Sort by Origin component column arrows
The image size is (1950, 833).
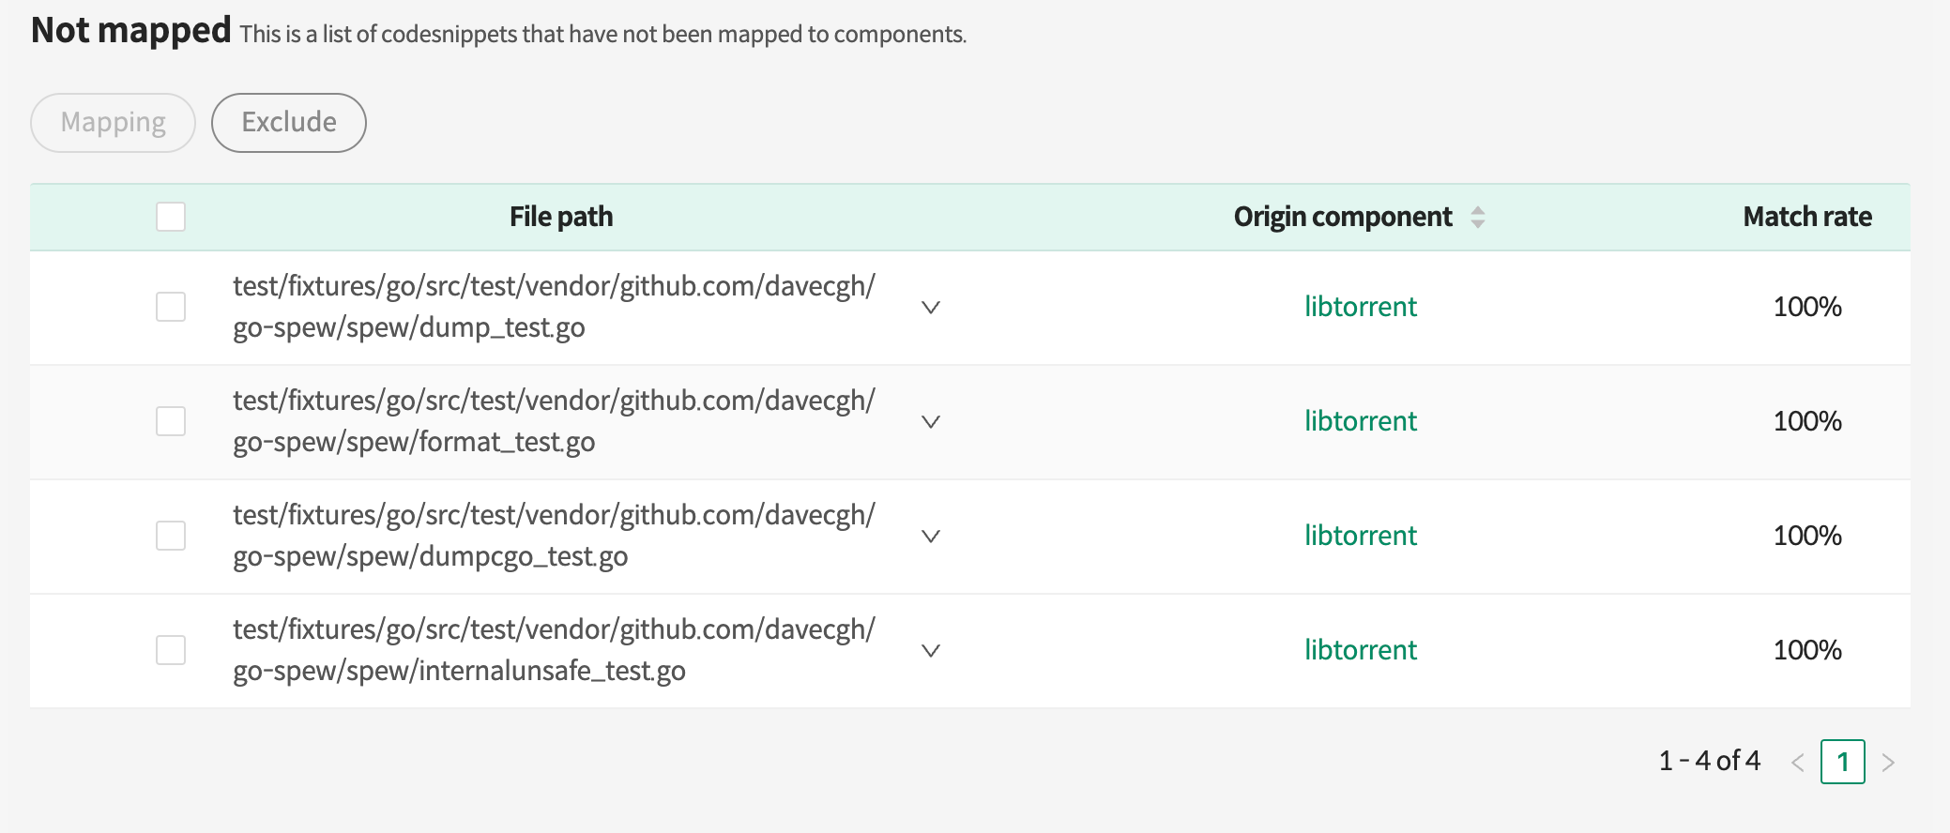tap(1477, 217)
